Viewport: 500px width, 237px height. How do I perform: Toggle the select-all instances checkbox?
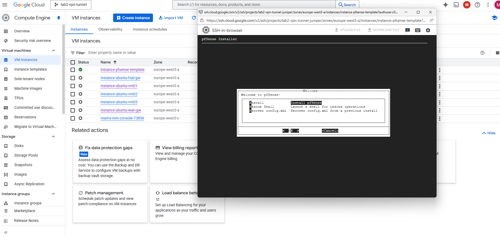(73, 62)
